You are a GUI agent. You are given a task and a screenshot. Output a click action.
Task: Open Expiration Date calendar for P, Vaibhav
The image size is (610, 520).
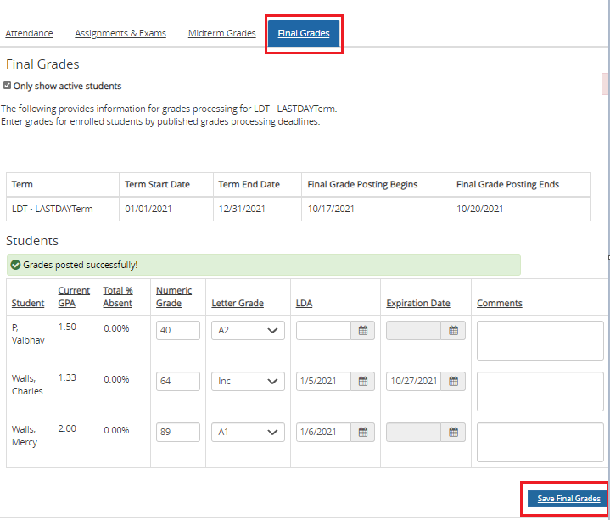454,331
